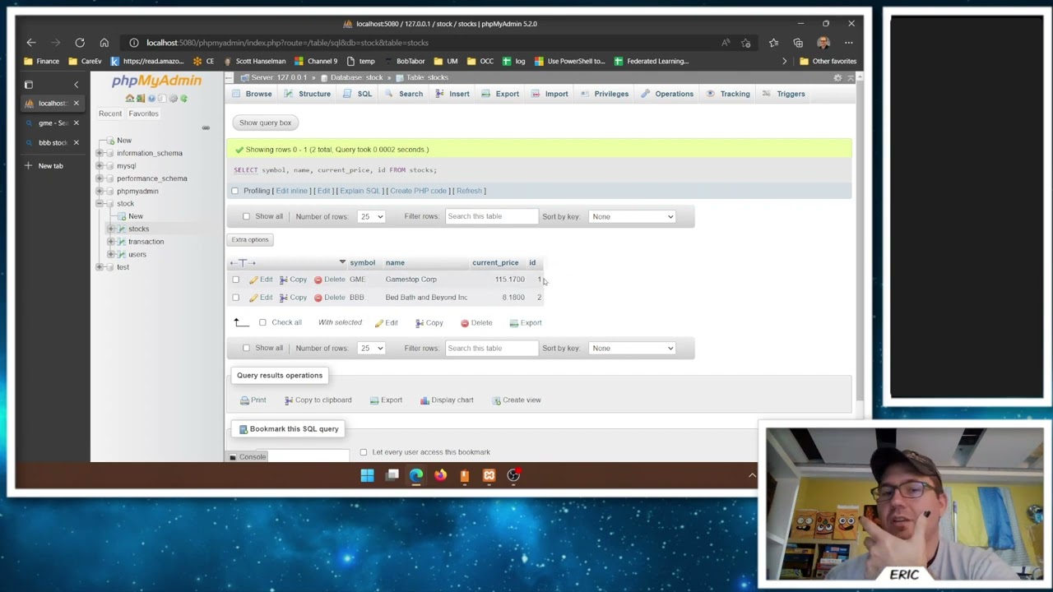Screen dimensions: 1053x592
Task: Click Show query box button
Action: pos(265,123)
